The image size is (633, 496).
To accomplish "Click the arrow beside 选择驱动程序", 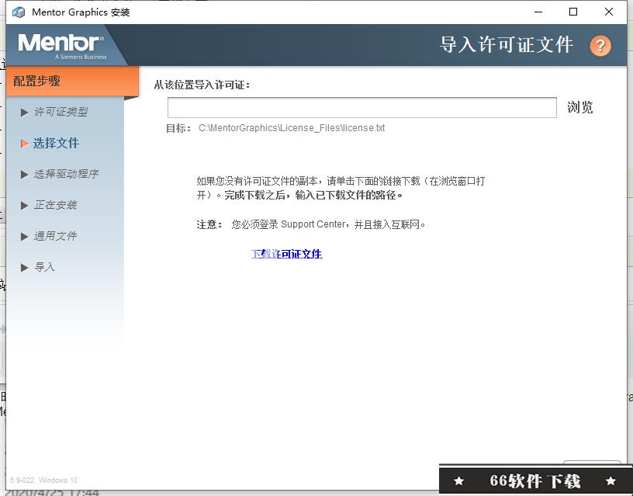I will [x=24, y=175].
